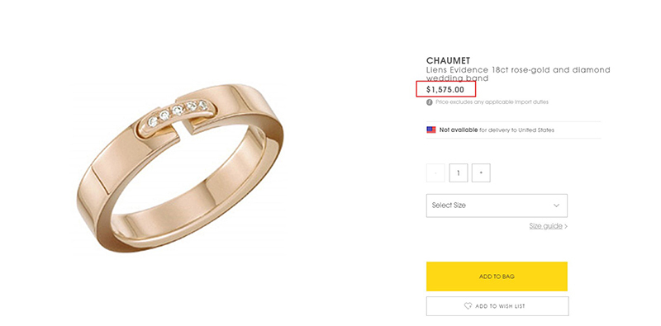Open the Size guide link
Image resolution: width=661 pixels, height=326 pixels.
tap(545, 226)
